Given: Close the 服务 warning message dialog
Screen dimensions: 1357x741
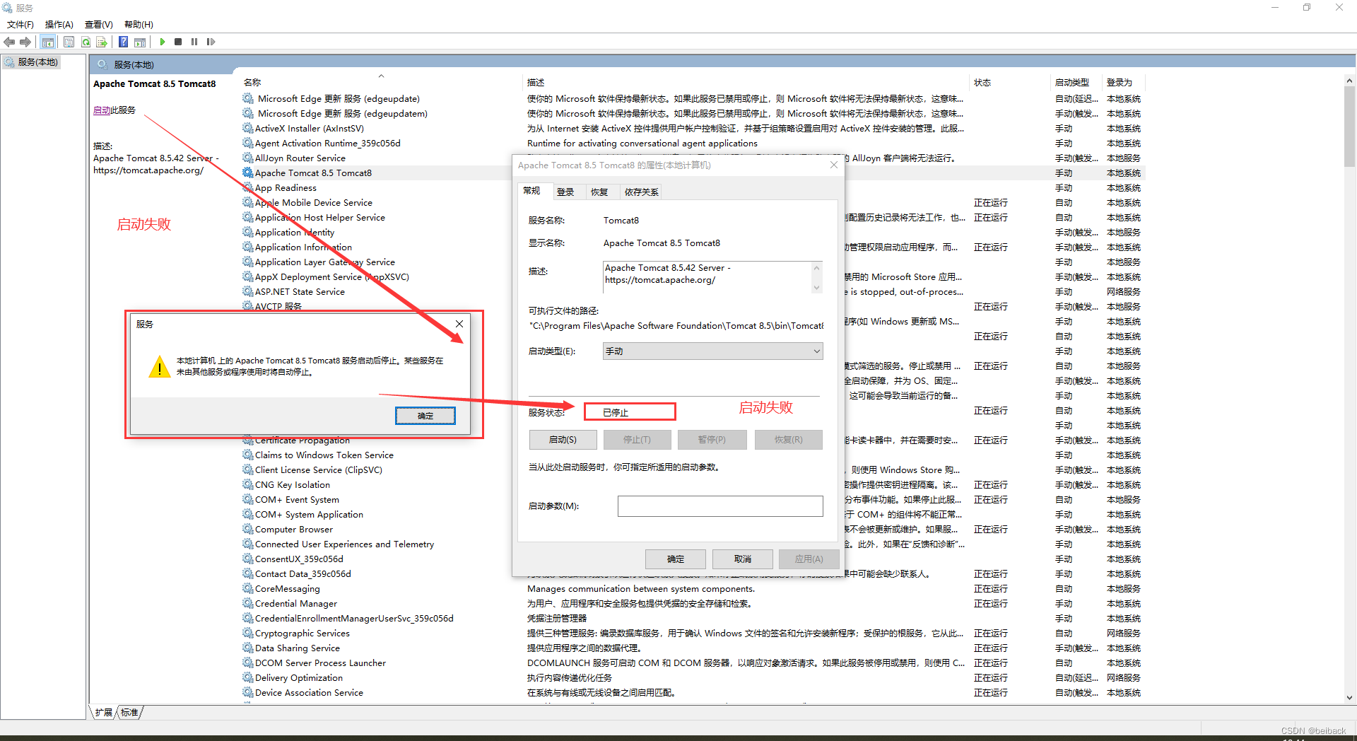Looking at the screenshot, I should (x=459, y=324).
